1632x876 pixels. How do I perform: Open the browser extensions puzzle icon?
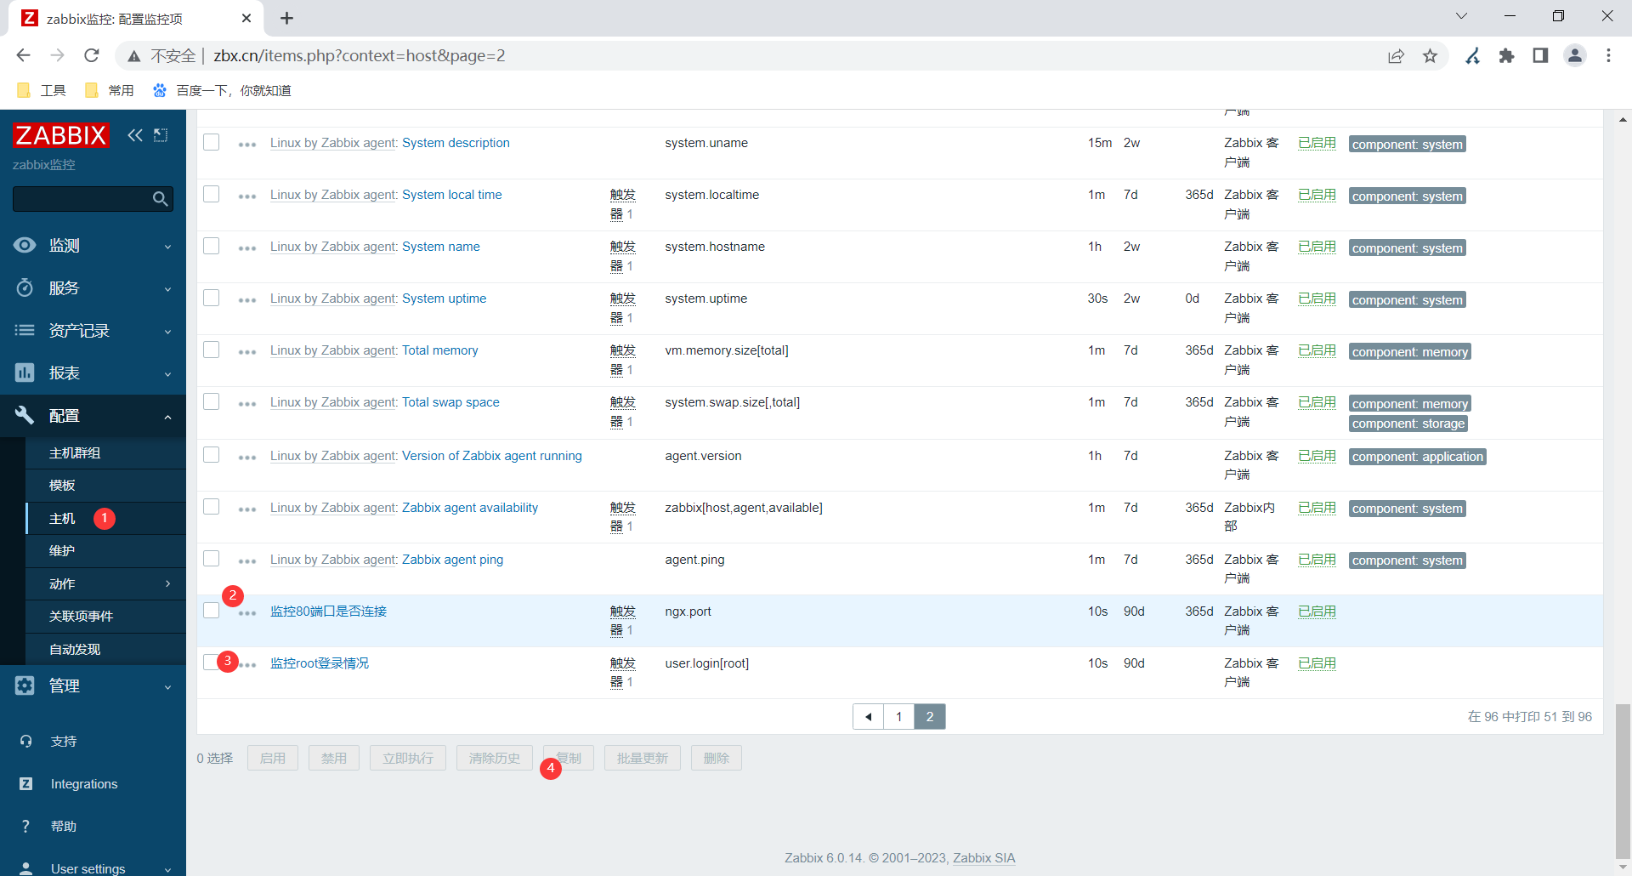1506,55
